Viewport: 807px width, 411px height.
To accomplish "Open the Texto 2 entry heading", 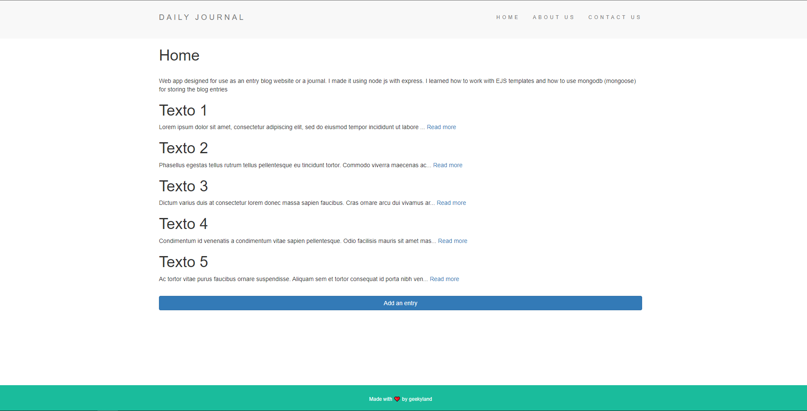I will click(183, 148).
